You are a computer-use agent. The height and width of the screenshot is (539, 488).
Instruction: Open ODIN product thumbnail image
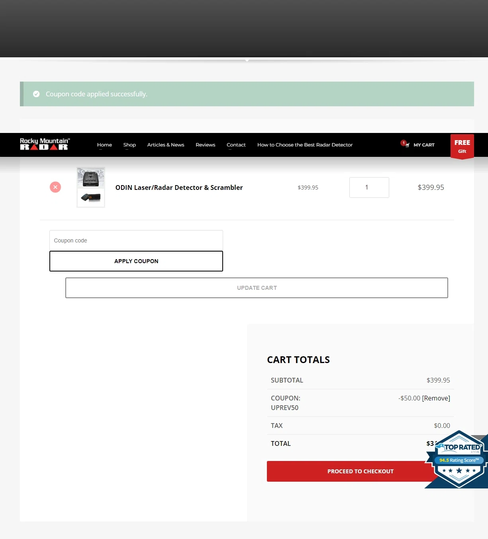coord(91,187)
